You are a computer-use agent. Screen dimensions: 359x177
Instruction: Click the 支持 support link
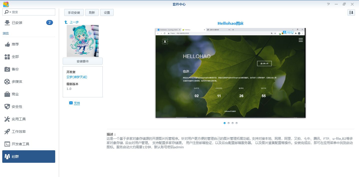76,103
